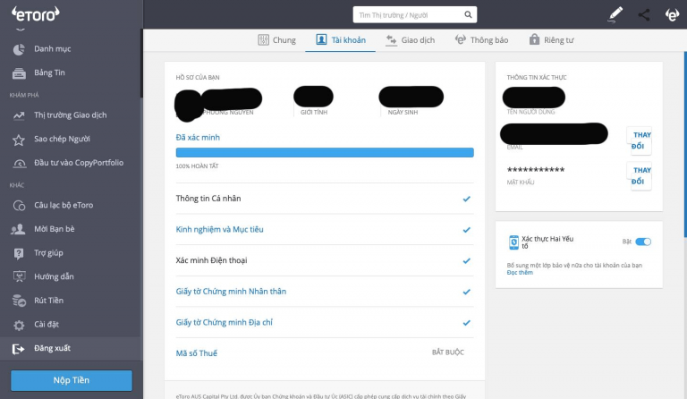Click the share icon in header

[644, 15]
